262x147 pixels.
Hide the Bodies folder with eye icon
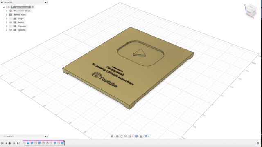pos(11,22)
